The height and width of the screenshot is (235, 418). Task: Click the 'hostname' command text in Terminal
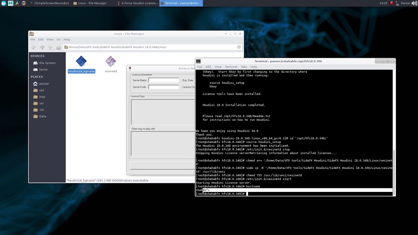[253, 186]
